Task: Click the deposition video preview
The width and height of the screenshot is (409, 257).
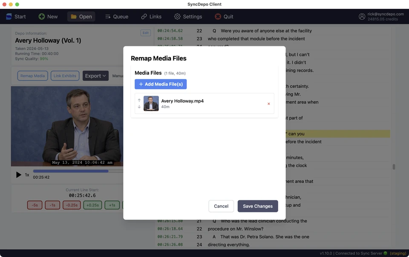Action: pos(67,126)
